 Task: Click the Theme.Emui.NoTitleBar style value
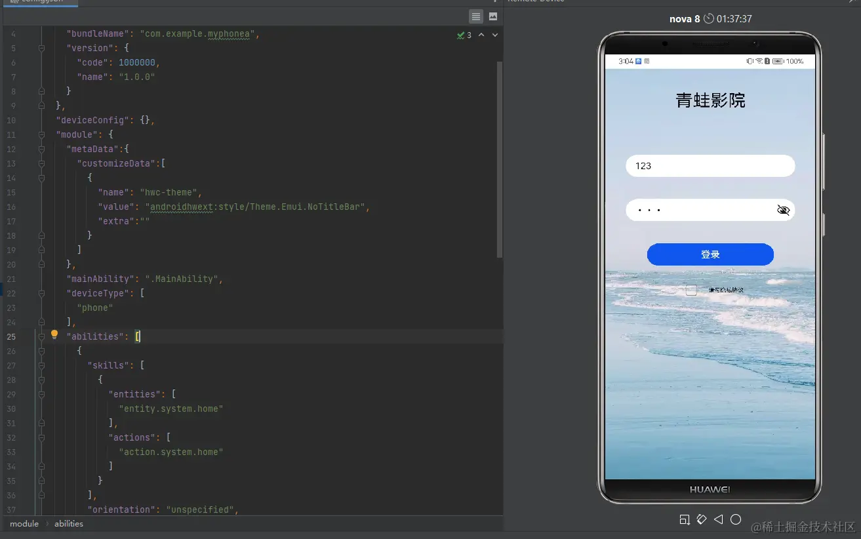[255, 207]
